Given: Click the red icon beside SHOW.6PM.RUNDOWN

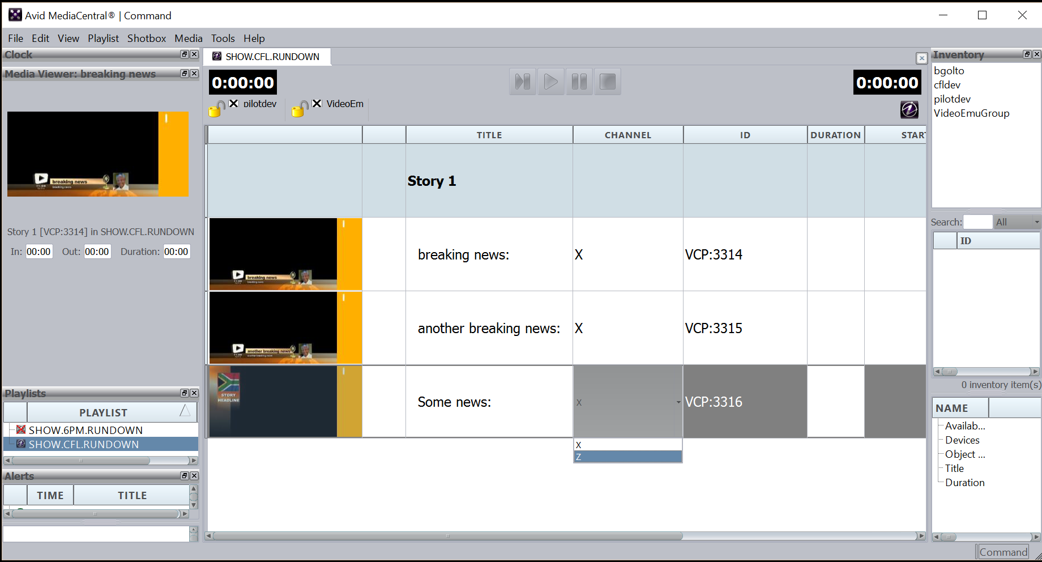Looking at the screenshot, I should coord(21,430).
